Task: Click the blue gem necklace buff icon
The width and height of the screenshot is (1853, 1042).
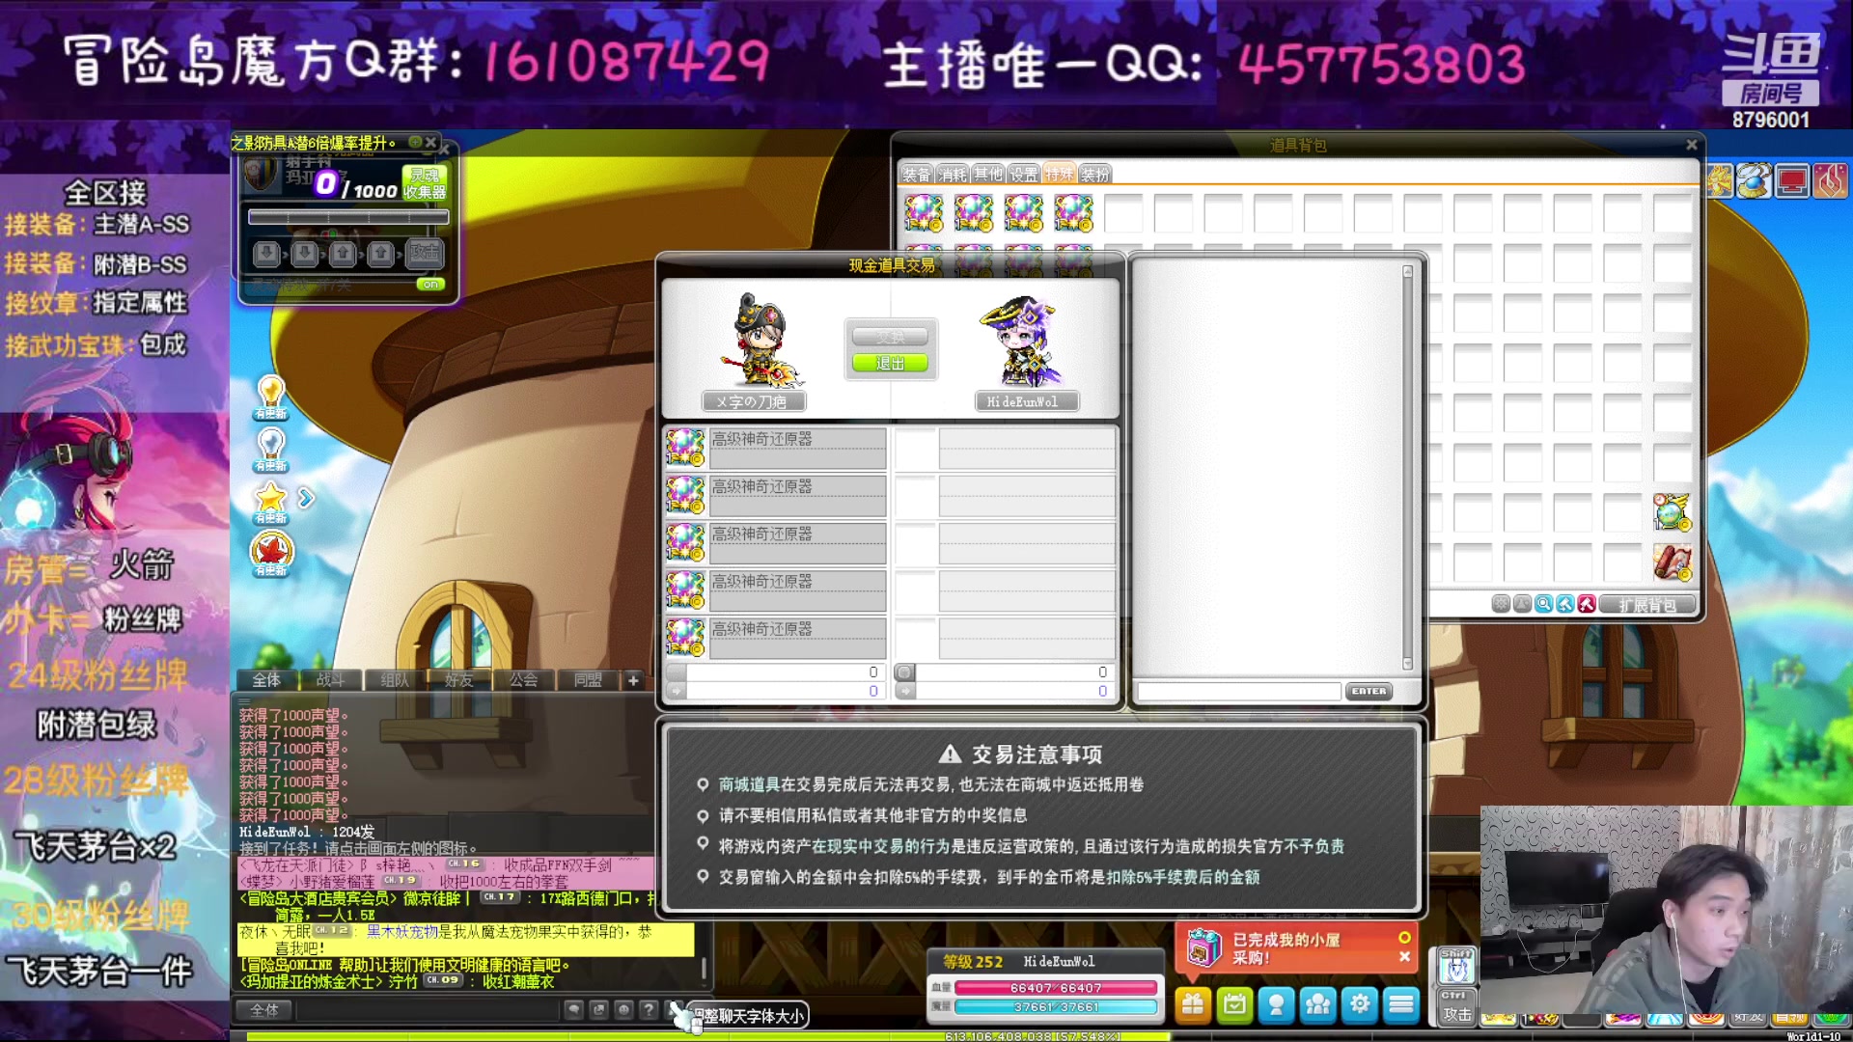Action: click(x=1755, y=180)
